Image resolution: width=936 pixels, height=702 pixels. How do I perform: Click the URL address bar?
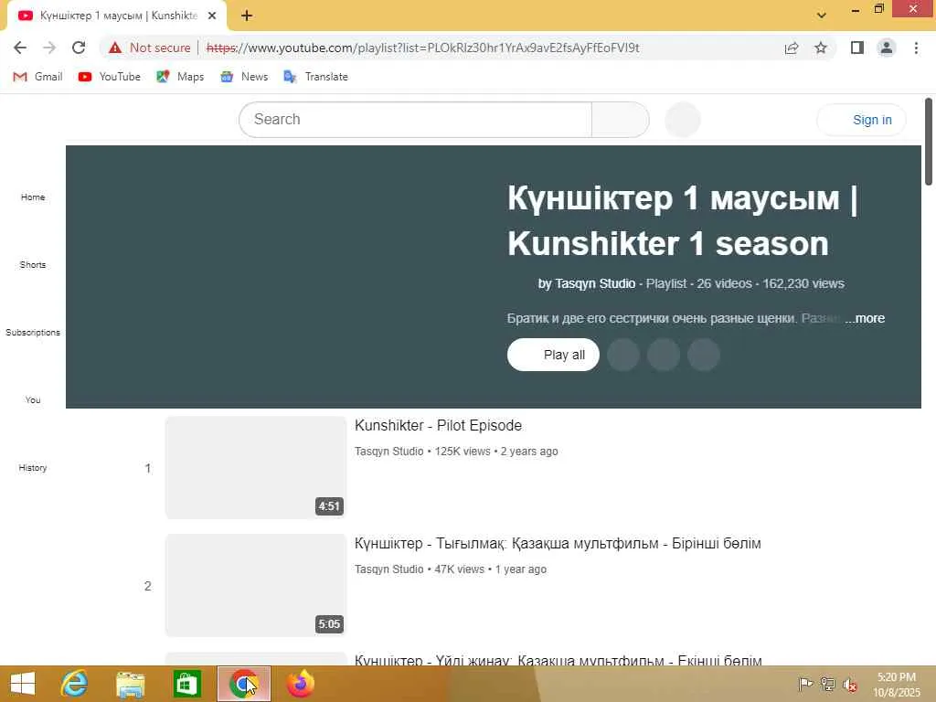click(422, 48)
